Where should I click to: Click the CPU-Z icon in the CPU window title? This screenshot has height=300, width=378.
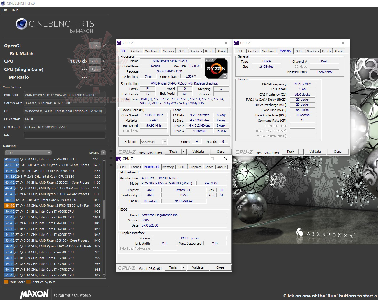[119, 43]
